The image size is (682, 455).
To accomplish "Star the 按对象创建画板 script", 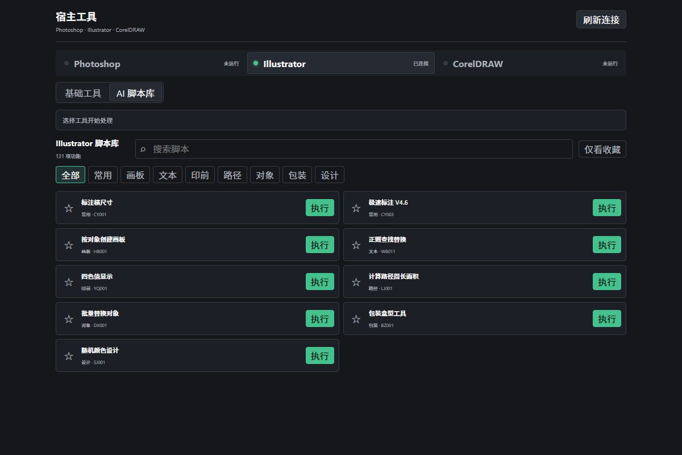I will [69, 245].
